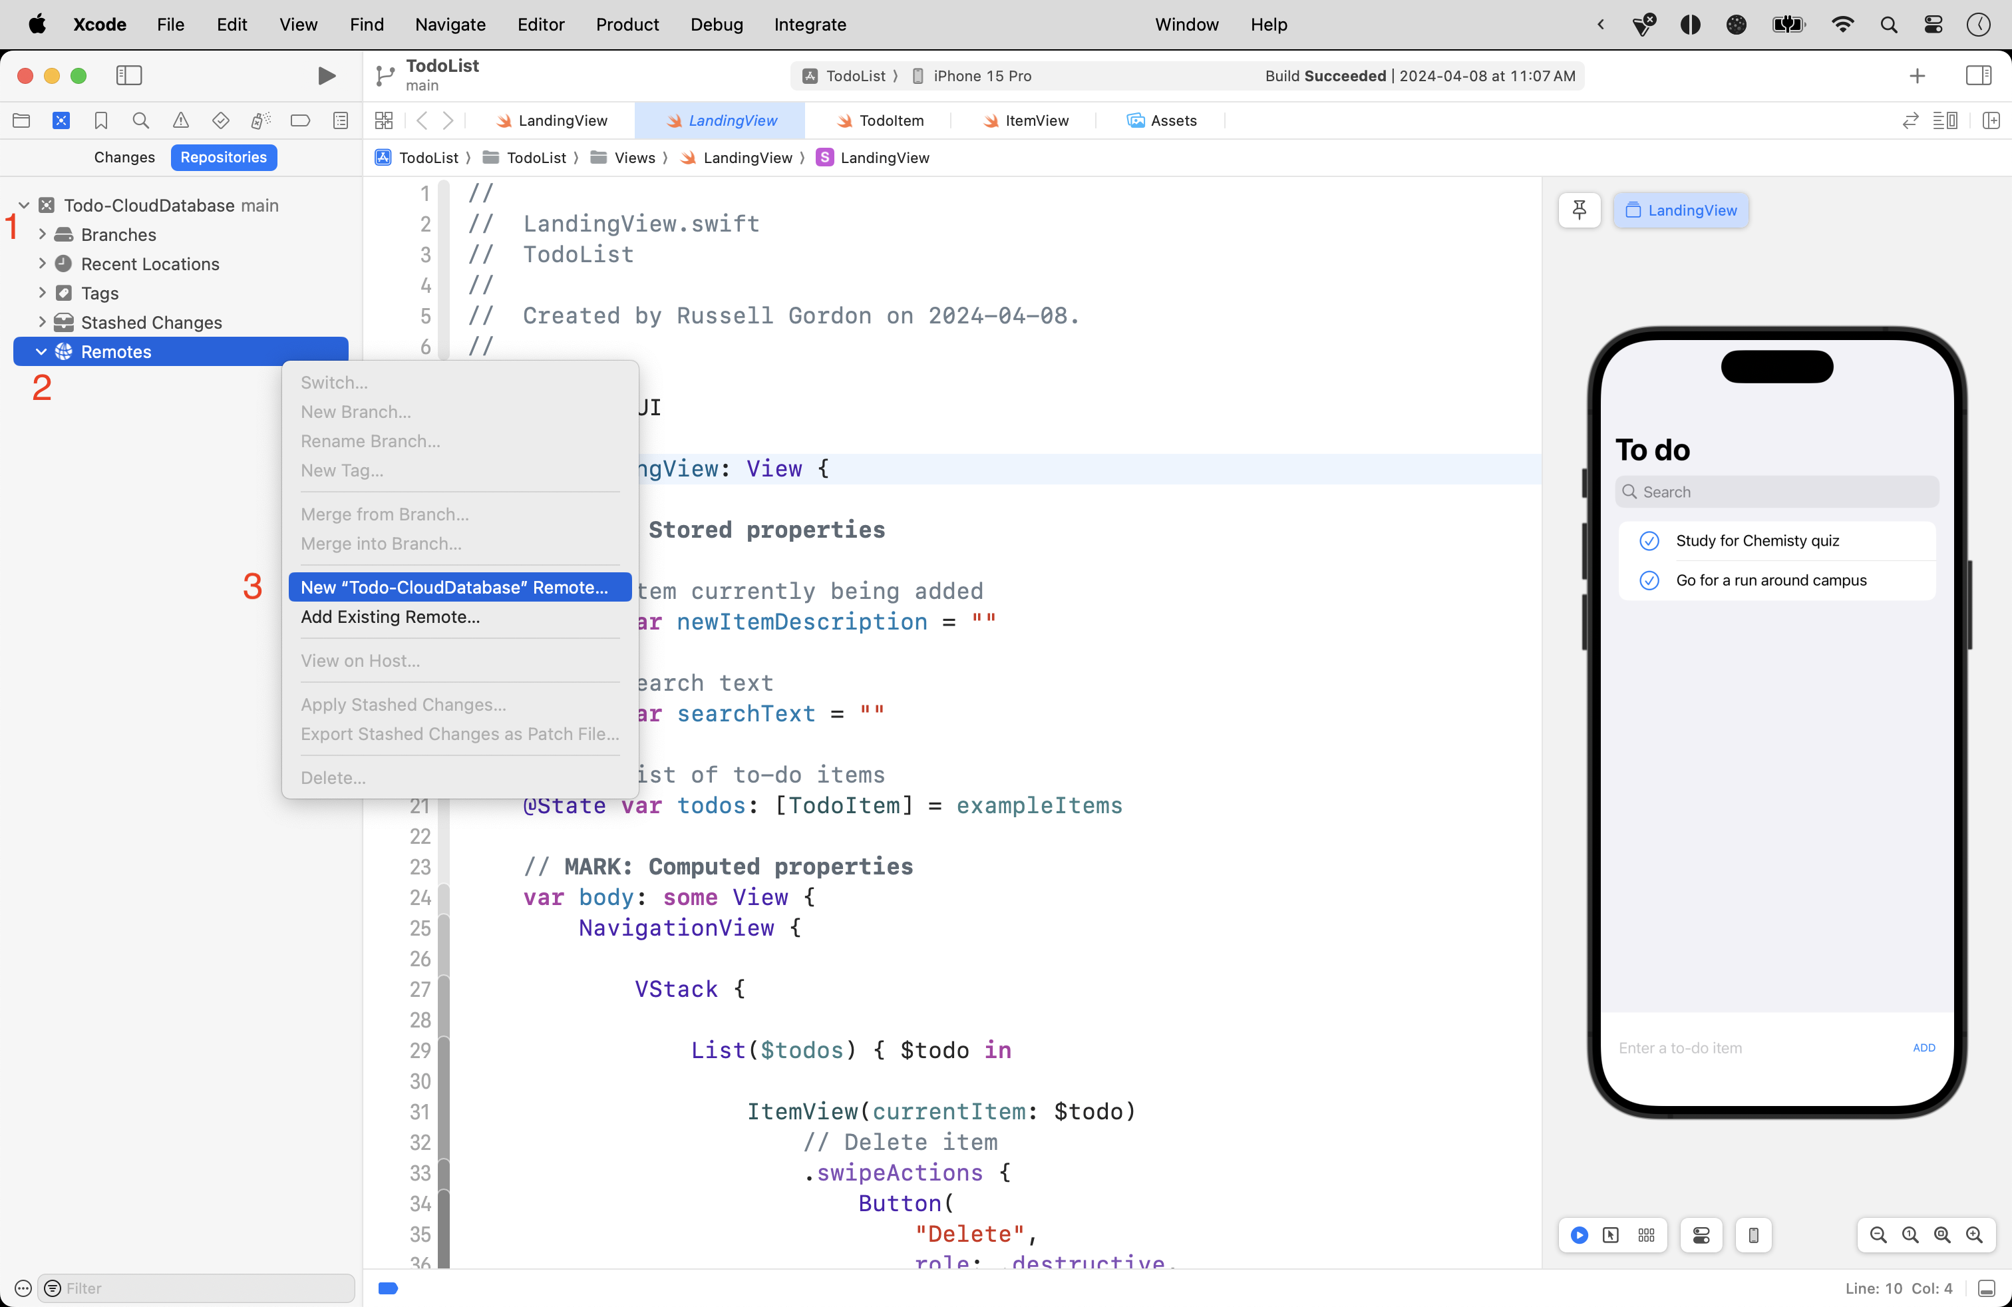Choose Add Existing Remote from the menu
This screenshot has height=1307, width=2012.
[x=390, y=617]
